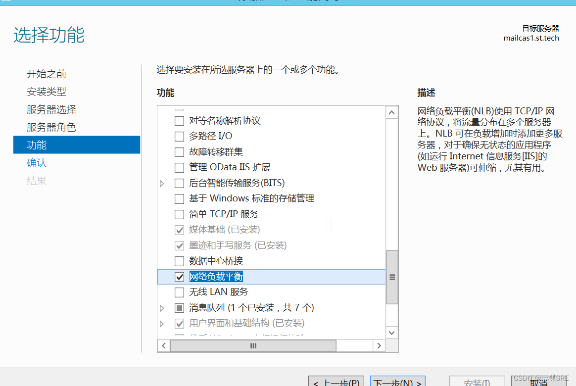Expand the 后台智能传输服务(BITS) node
Viewport: 576px width, 386px height.
(162, 183)
